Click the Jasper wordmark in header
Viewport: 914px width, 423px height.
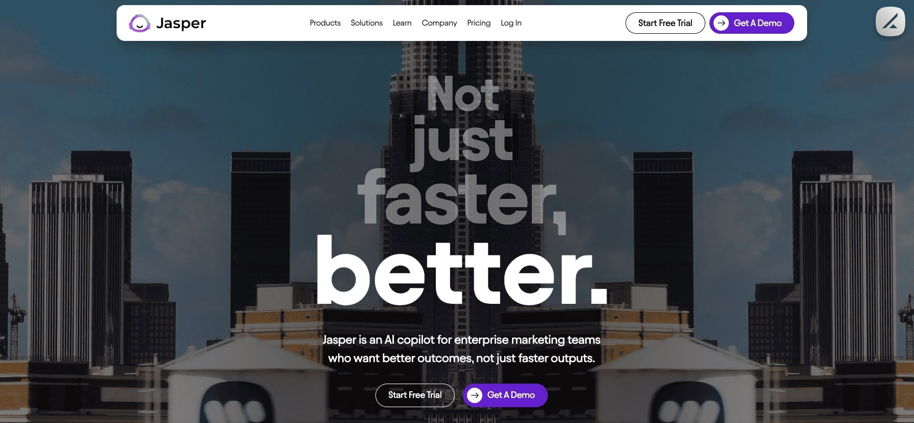(x=181, y=23)
